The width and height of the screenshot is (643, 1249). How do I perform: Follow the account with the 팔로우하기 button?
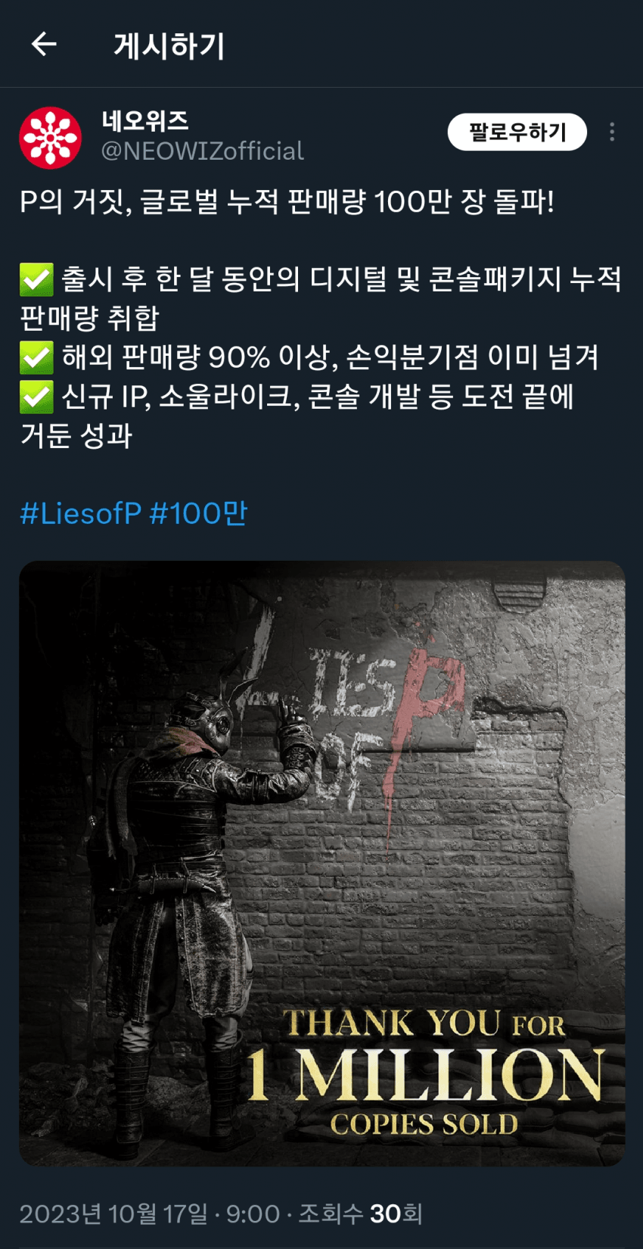(517, 132)
